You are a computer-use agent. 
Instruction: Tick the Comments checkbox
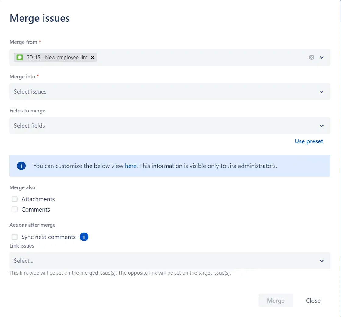[x=15, y=210]
